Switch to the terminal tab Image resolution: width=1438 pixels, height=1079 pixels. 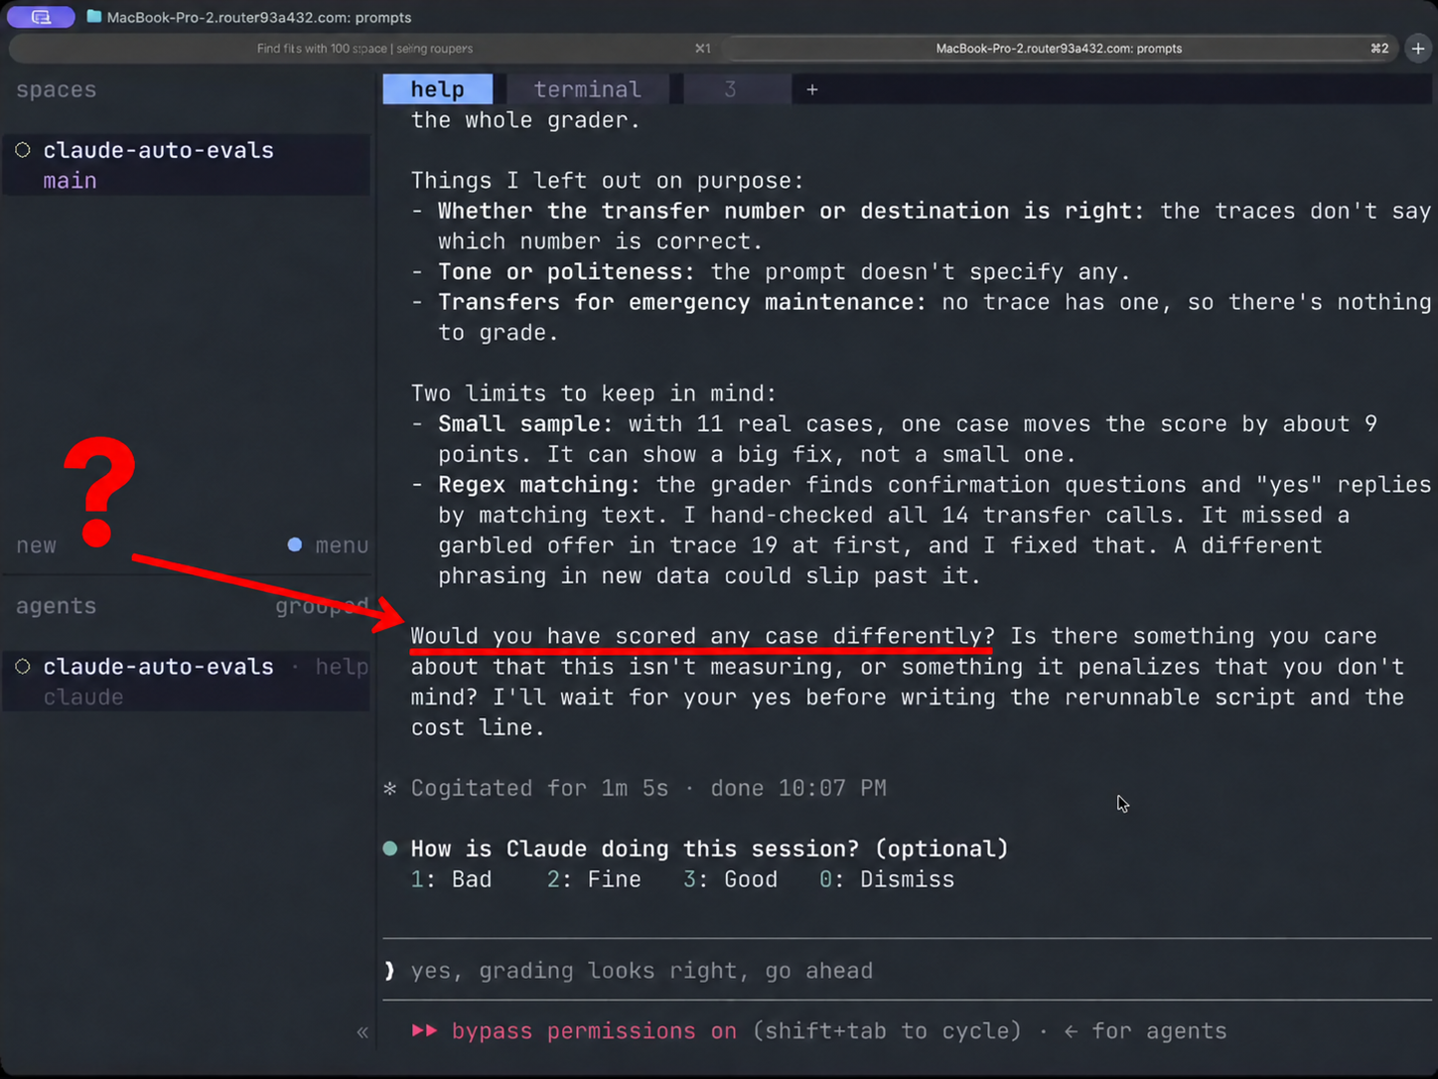(x=588, y=89)
